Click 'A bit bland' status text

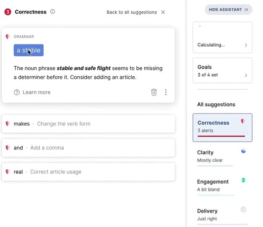[x=208, y=189]
